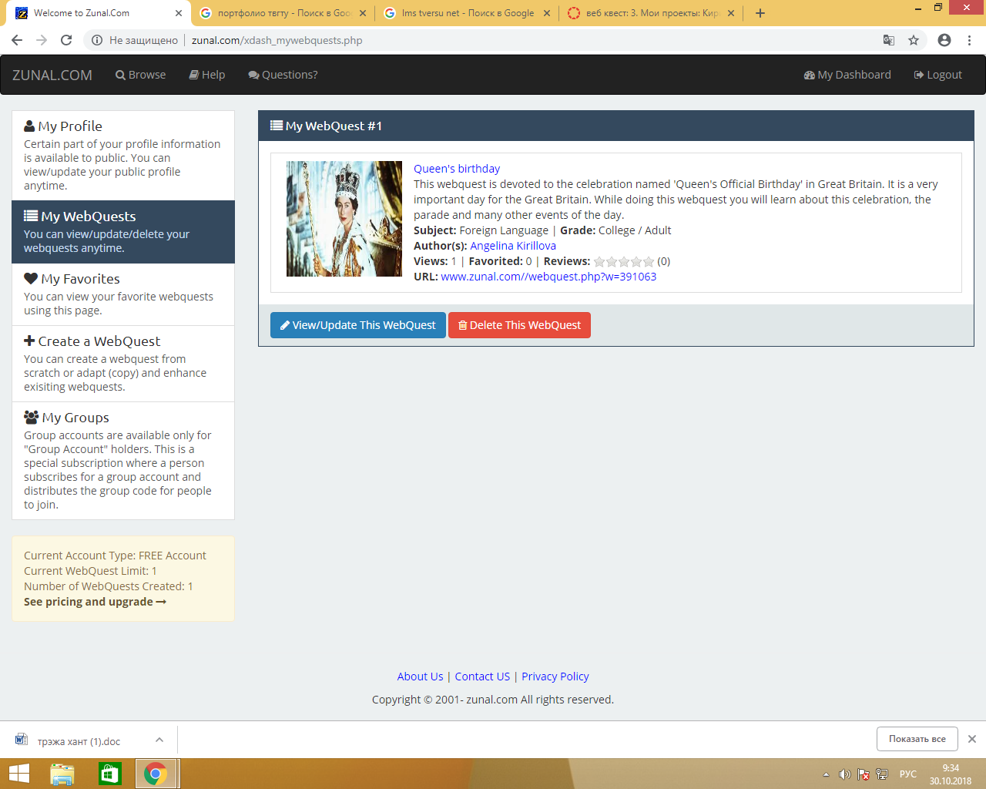Click the reviews star rating
Image resolution: width=986 pixels, height=789 pixels.
(623, 262)
